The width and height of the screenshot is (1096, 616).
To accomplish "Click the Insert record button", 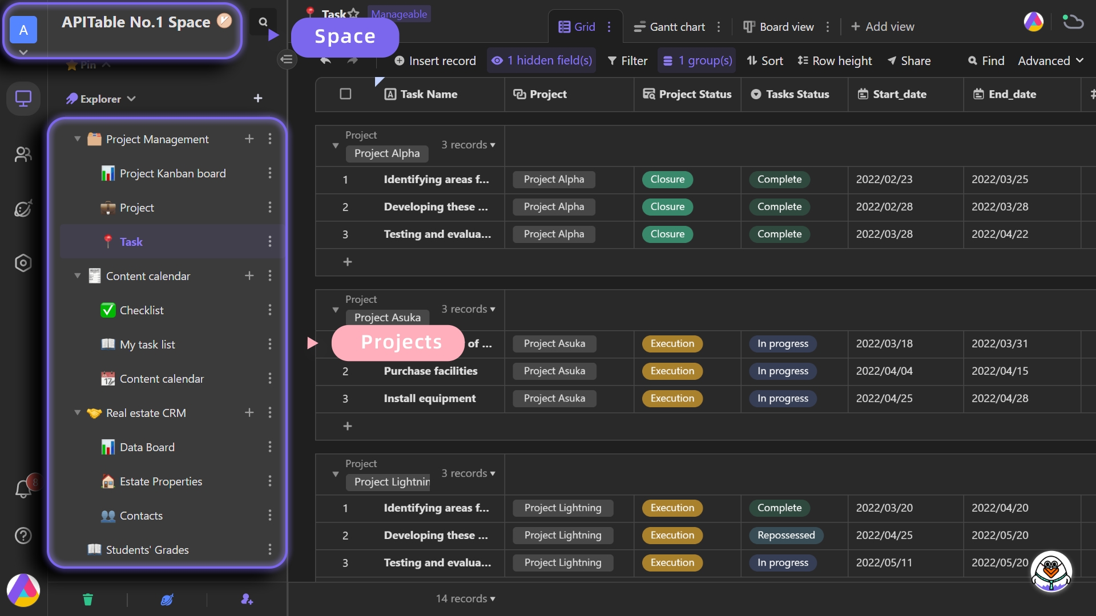I will (435, 60).
